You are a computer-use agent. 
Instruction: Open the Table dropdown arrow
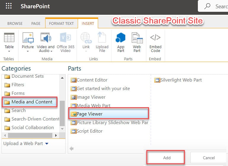(x=9, y=51)
